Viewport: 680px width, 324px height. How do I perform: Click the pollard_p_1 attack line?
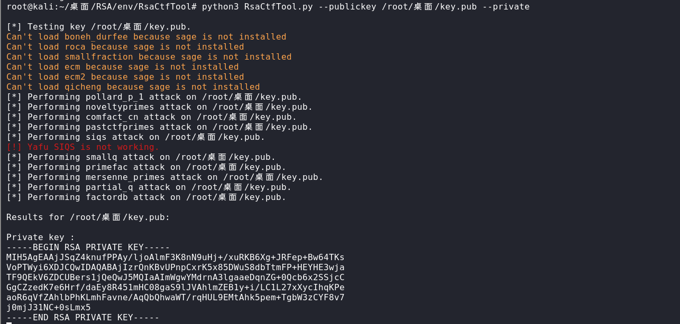coord(154,97)
